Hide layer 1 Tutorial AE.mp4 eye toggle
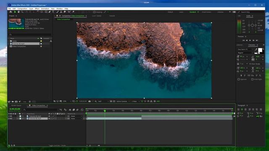This screenshot has height=151, width=269. click(x=9, y=116)
